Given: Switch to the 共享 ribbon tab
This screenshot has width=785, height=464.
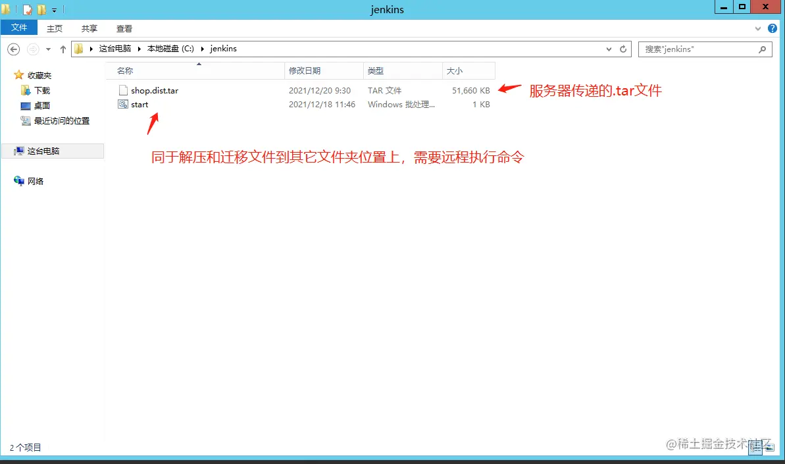Looking at the screenshot, I should (89, 28).
